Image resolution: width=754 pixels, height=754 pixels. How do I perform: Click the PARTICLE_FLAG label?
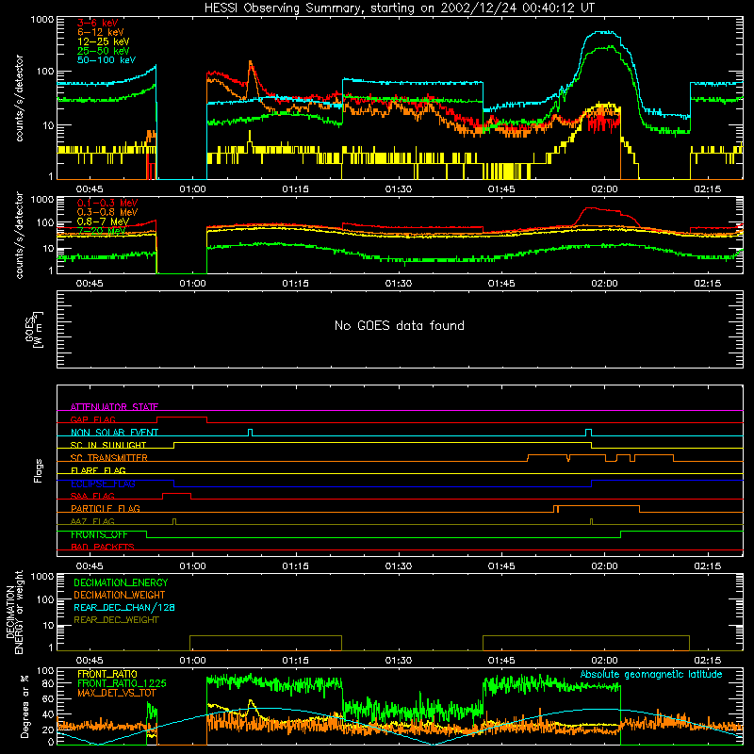(106, 508)
